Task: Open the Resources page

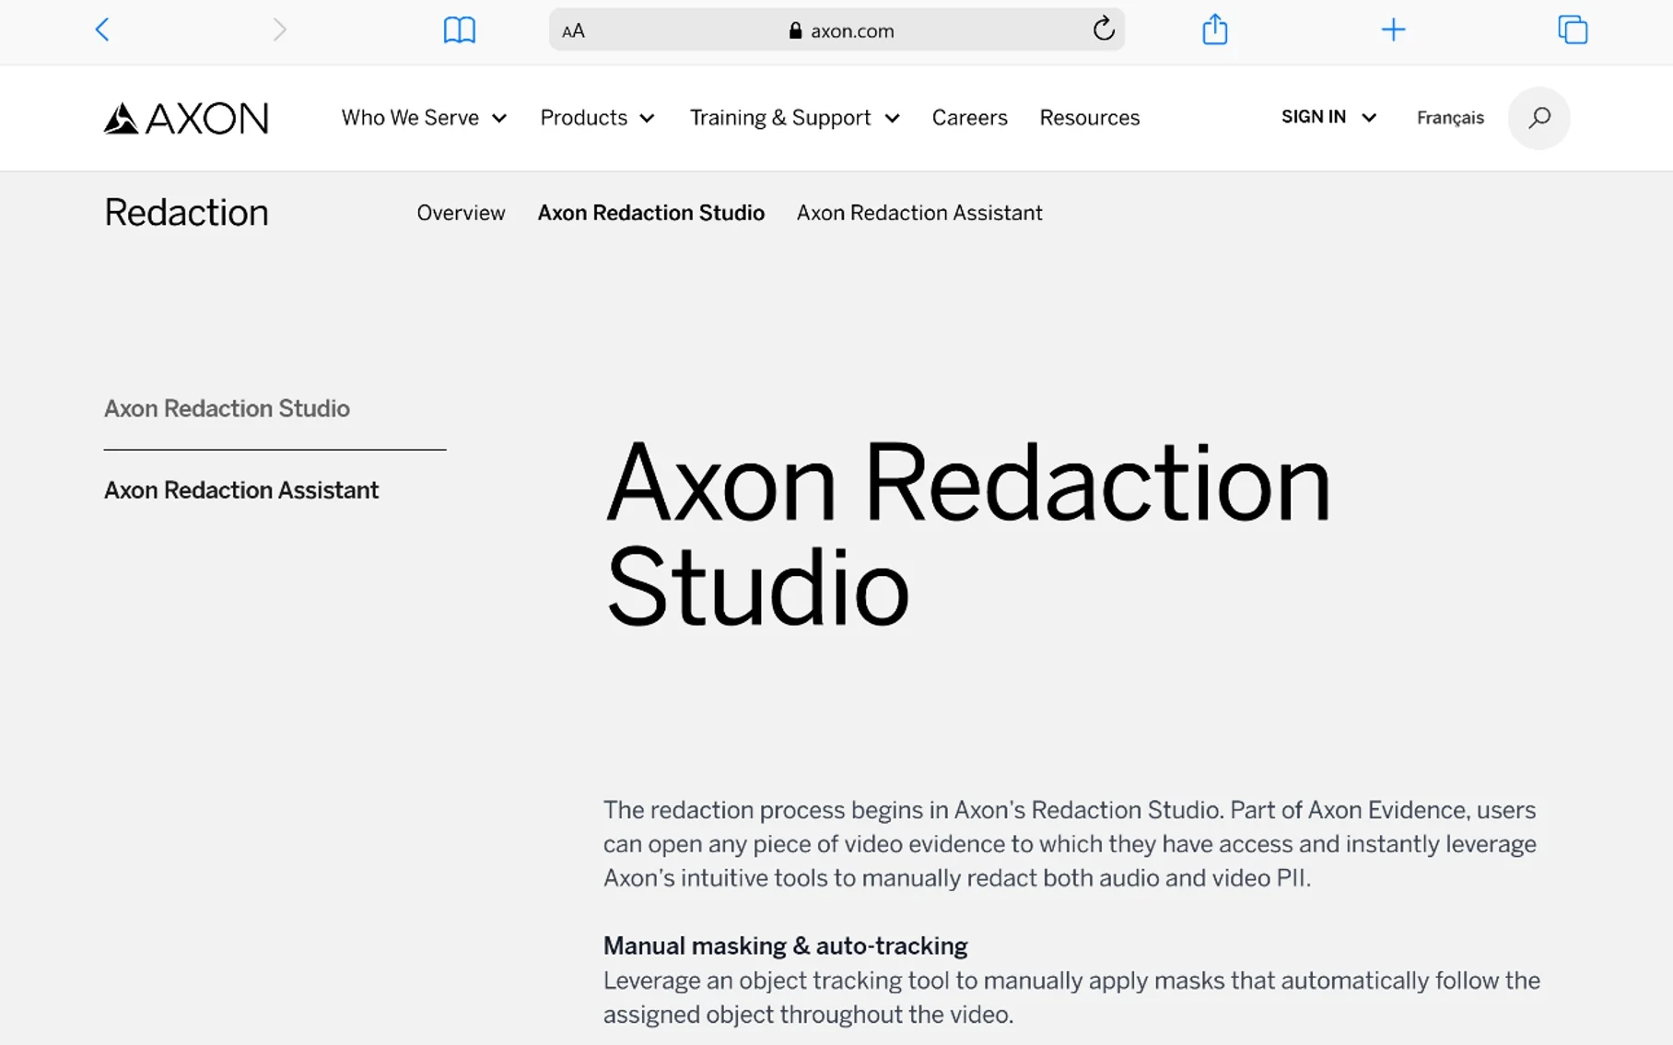Action: click(x=1089, y=118)
